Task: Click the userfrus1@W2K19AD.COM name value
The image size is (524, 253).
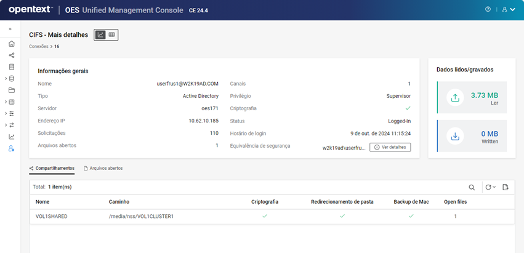Action: [187, 84]
